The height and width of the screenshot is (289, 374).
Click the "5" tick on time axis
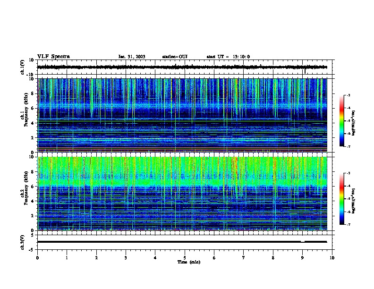pyautogui.click(x=185, y=258)
